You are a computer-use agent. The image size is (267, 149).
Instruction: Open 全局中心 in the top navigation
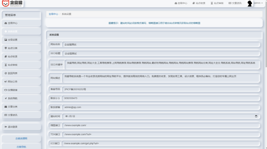[181, 3]
